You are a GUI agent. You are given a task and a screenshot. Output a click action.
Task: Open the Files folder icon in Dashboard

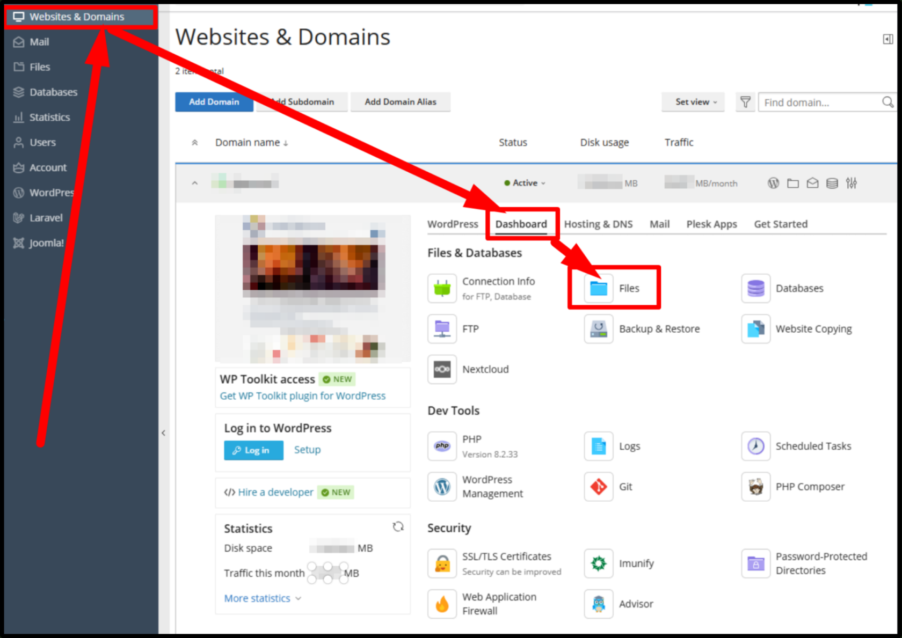(x=599, y=288)
